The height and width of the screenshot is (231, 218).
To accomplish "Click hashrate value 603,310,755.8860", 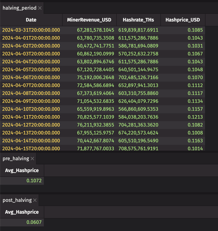I will point(138,93).
